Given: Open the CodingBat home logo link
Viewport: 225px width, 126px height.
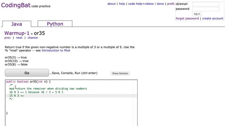Looking at the screenshot, I should (x=16, y=5).
